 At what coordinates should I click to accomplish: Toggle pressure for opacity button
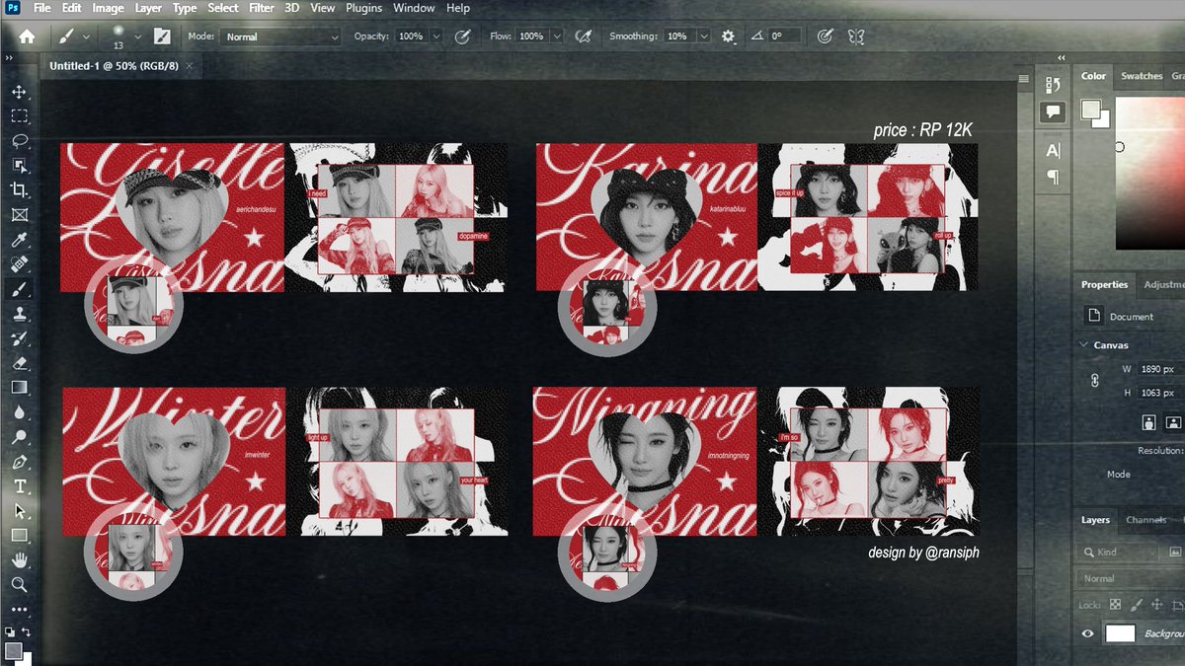click(461, 36)
